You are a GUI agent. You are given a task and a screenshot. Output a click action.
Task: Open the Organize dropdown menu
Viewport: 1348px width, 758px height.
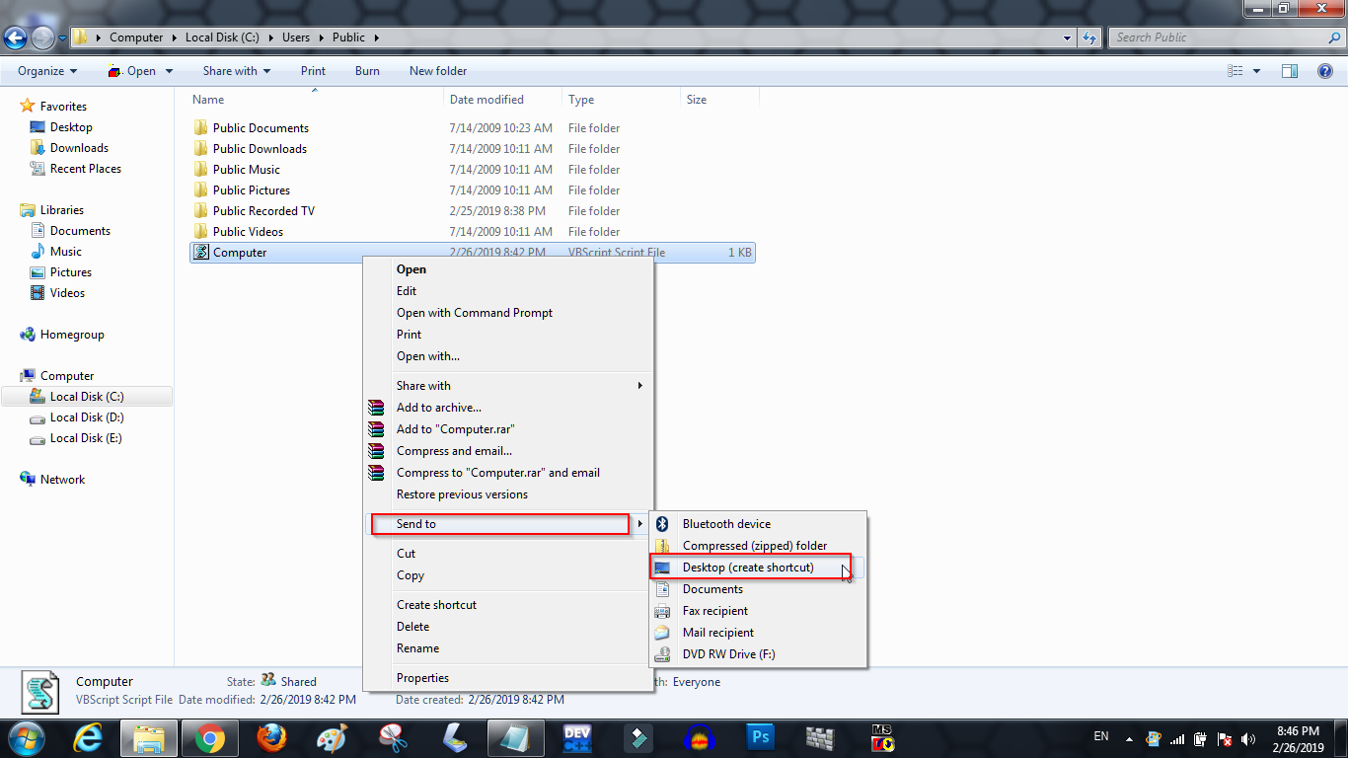[46, 71]
